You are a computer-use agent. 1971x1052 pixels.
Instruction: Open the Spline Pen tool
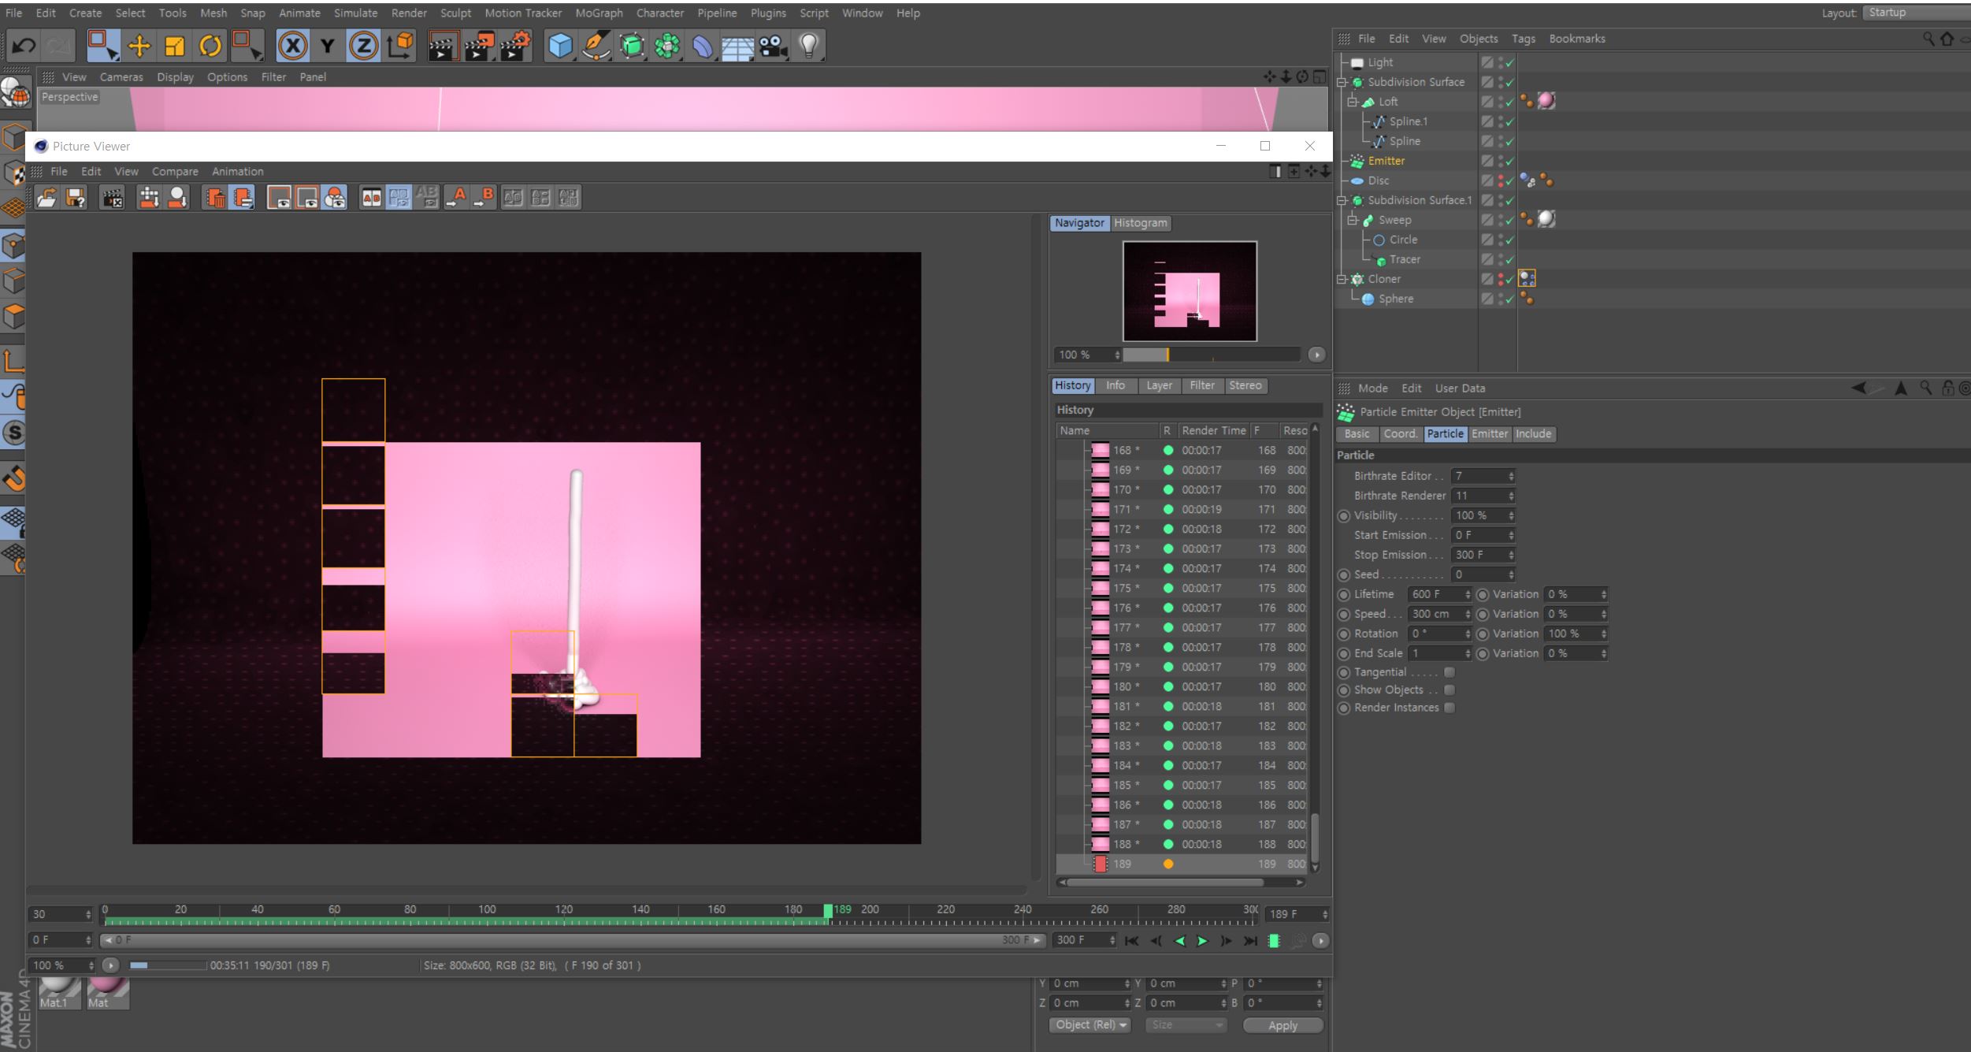point(596,46)
